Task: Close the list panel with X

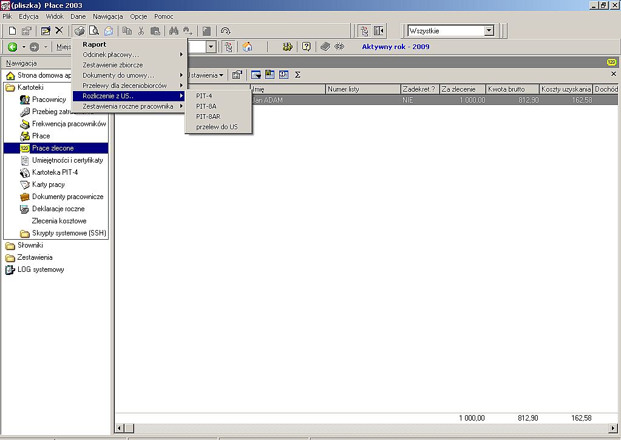Action: 614,73
